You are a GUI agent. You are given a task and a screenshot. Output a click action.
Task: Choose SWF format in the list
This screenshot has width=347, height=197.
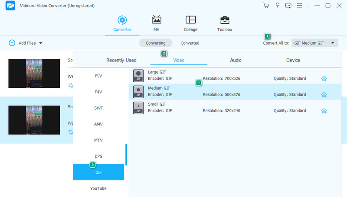(x=98, y=108)
